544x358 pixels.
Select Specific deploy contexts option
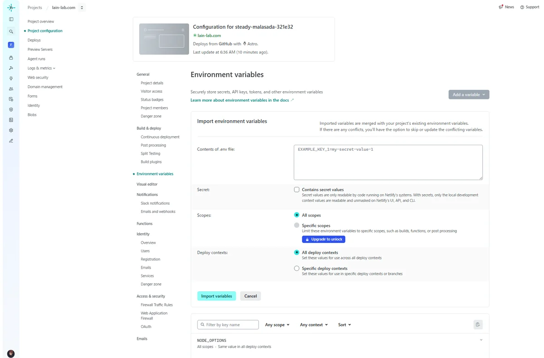296,269
